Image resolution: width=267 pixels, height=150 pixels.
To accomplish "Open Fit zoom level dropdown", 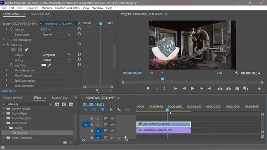I will tap(156, 73).
